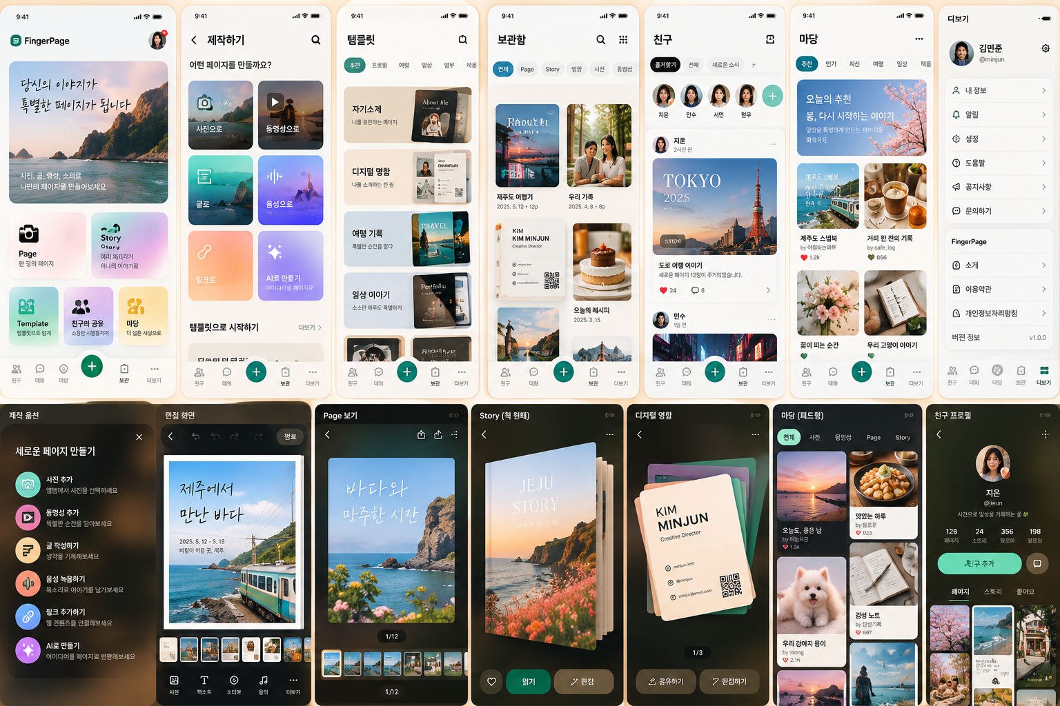Open the 우리 강아지 몽이 feed card

(x=811, y=612)
